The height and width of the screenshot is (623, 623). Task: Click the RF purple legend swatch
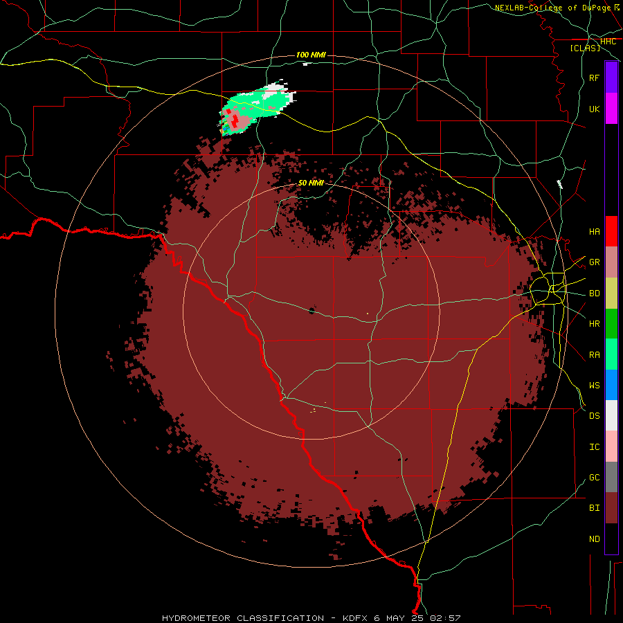[611, 78]
